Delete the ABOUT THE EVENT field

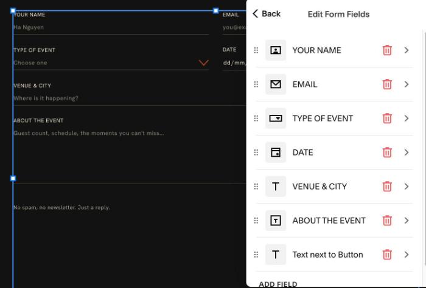click(x=387, y=221)
